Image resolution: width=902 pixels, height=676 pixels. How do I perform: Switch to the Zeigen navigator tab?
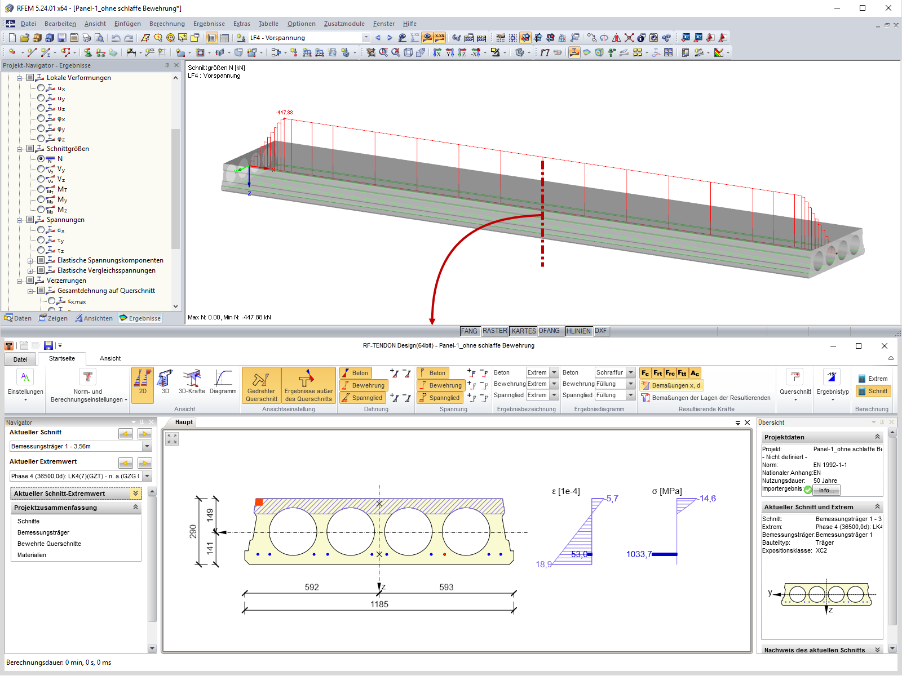pyautogui.click(x=53, y=318)
